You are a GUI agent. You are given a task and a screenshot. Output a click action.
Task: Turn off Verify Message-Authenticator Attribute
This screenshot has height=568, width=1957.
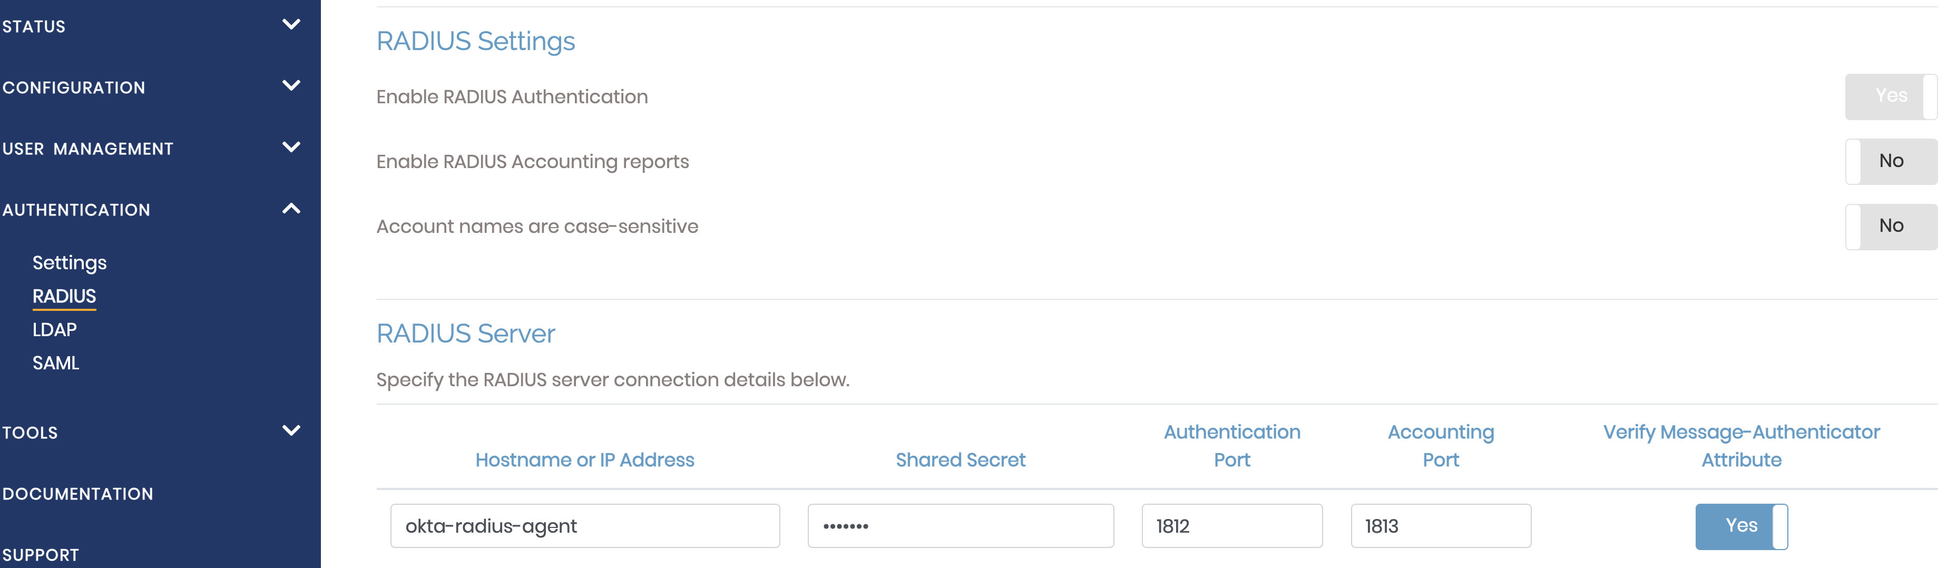(x=1742, y=525)
